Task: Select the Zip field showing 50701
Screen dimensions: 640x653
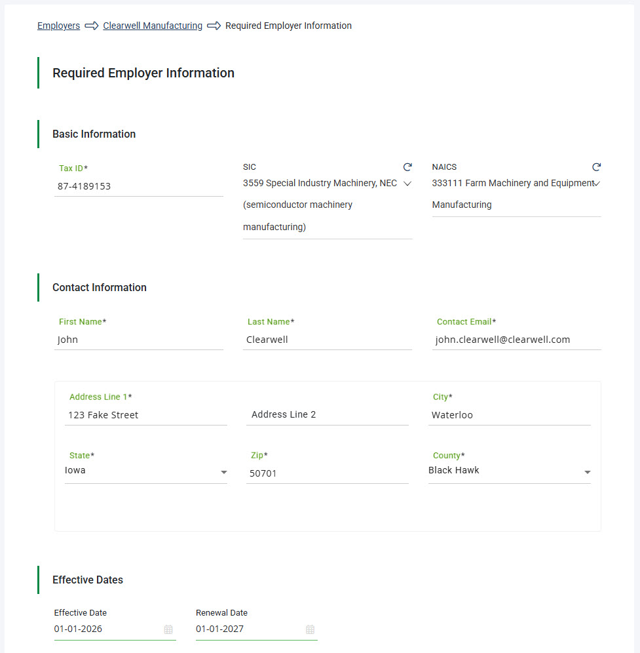Action: (x=327, y=473)
